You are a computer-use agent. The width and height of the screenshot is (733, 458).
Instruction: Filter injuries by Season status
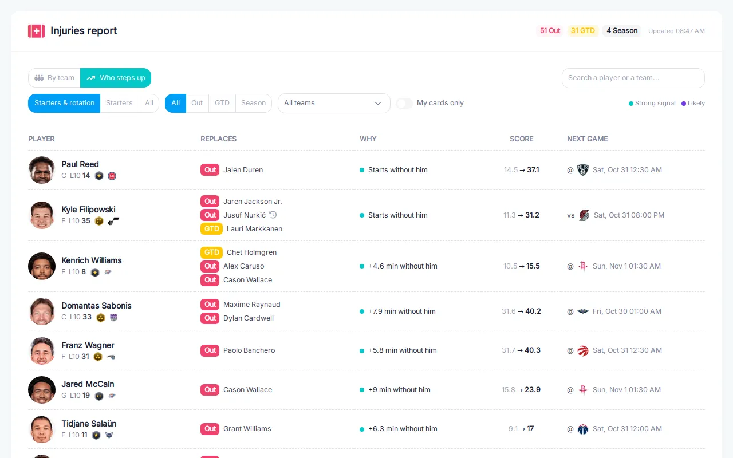pos(254,103)
